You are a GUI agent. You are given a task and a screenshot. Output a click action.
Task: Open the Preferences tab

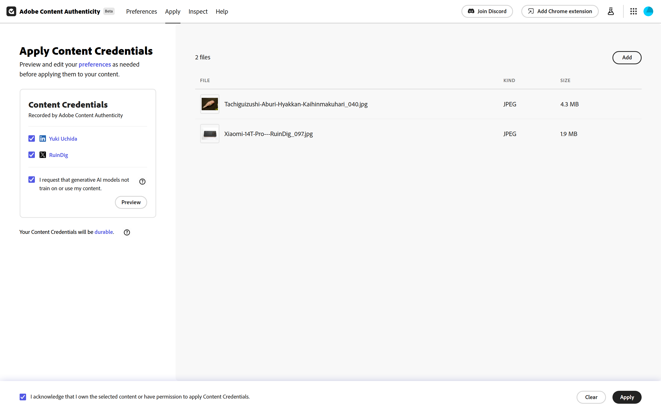tap(141, 11)
